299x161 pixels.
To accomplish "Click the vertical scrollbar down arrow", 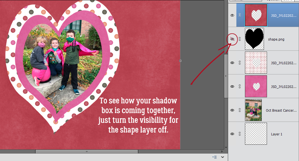I will tap(226, 147).
